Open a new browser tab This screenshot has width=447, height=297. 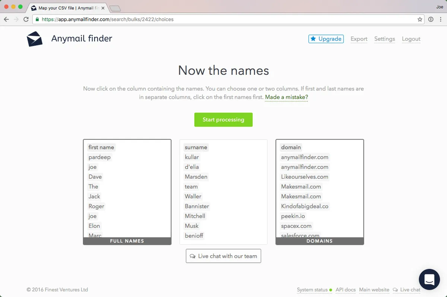pyautogui.click(x=115, y=8)
